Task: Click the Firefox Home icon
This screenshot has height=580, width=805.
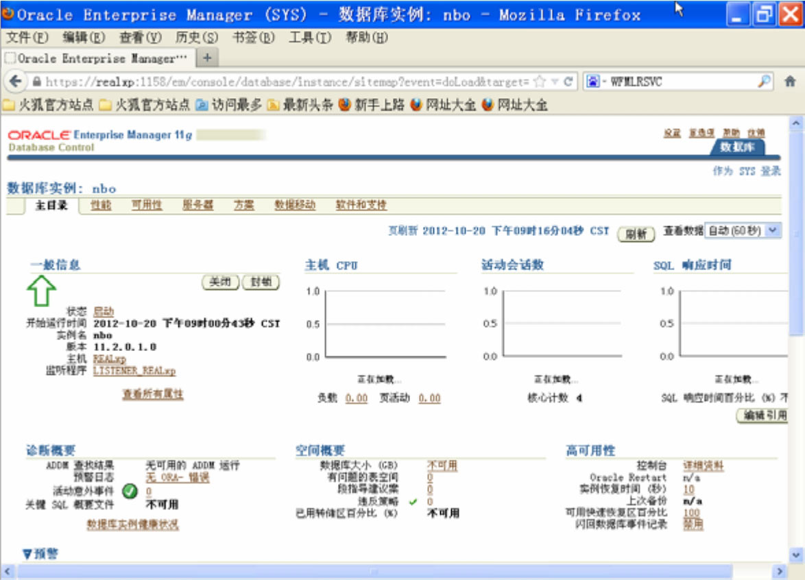Action: [x=790, y=82]
